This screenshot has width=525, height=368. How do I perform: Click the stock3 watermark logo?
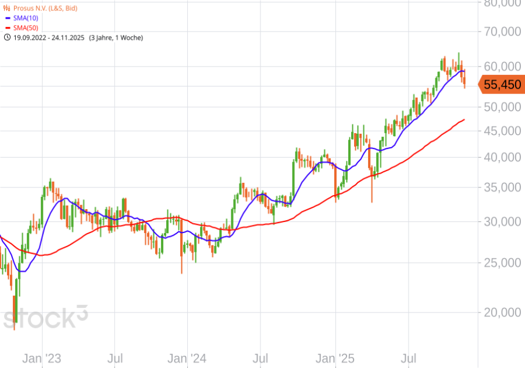[45, 317]
